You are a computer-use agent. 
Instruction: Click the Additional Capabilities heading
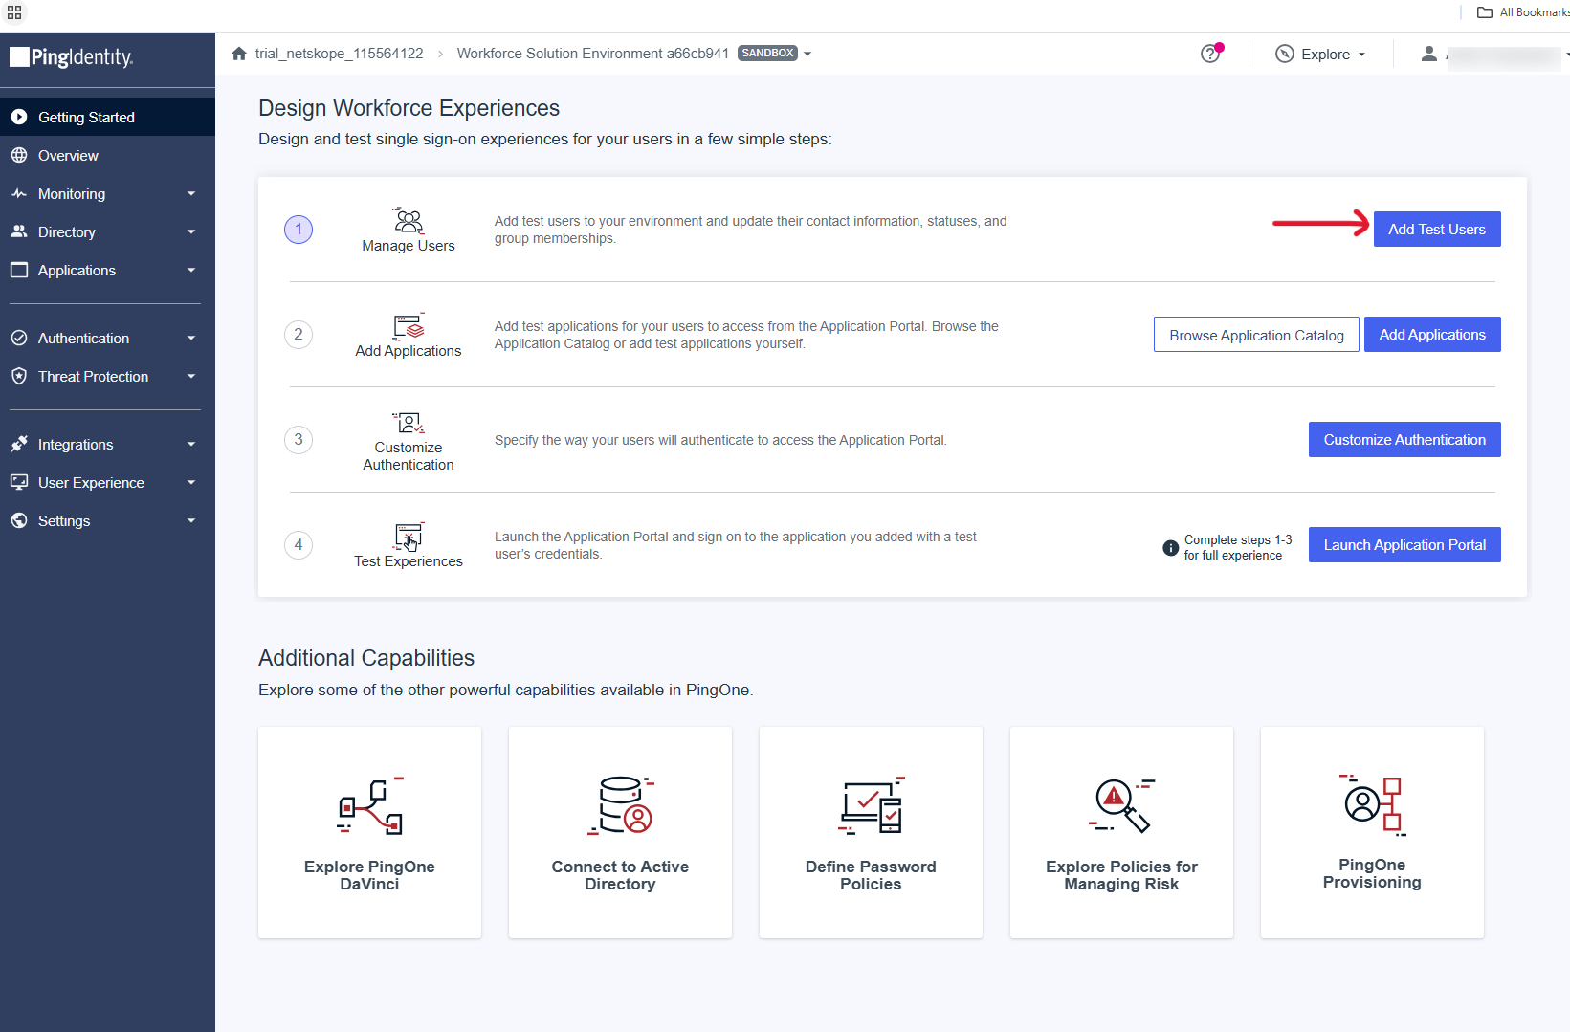pos(366,658)
